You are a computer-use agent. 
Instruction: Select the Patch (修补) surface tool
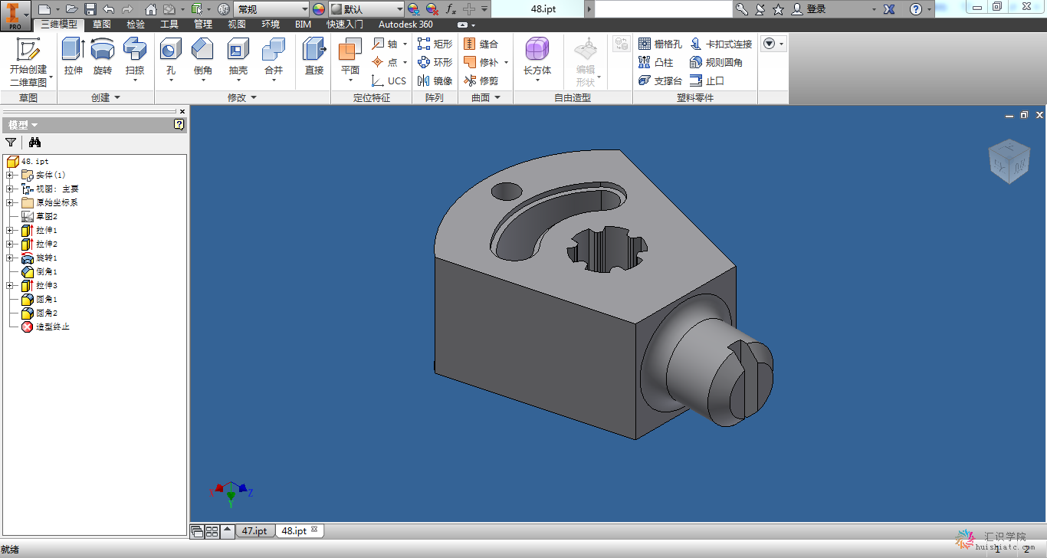[x=481, y=62]
